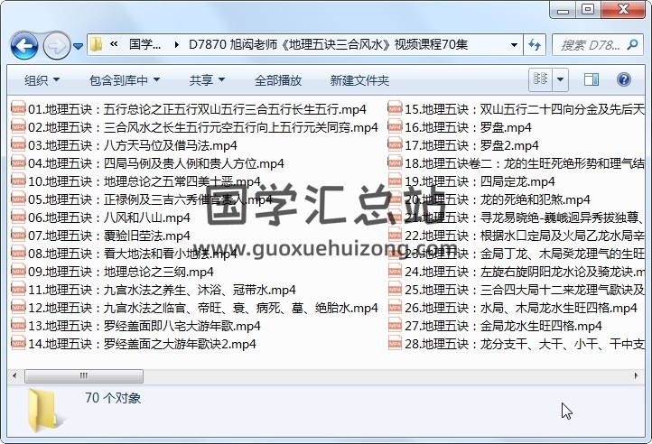Click the Back navigation arrow button
The width and height of the screenshot is (652, 444).
tap(23, 44)
